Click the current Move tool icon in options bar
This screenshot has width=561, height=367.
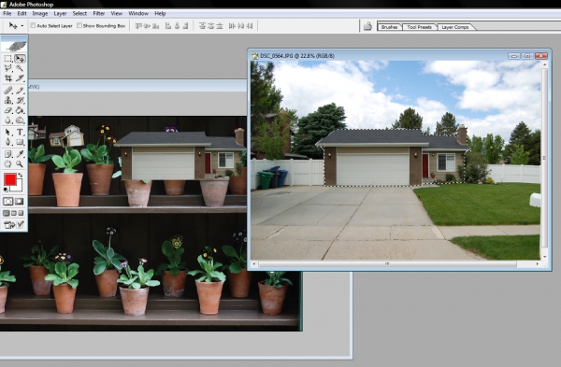pos(13,26)
